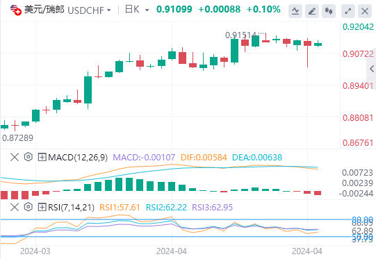Toggle the MACD plus box expander

(x=42, y=158)
